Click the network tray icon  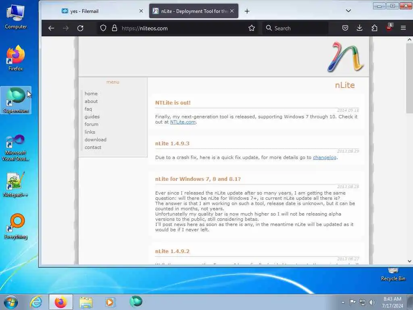coord(363,302)
